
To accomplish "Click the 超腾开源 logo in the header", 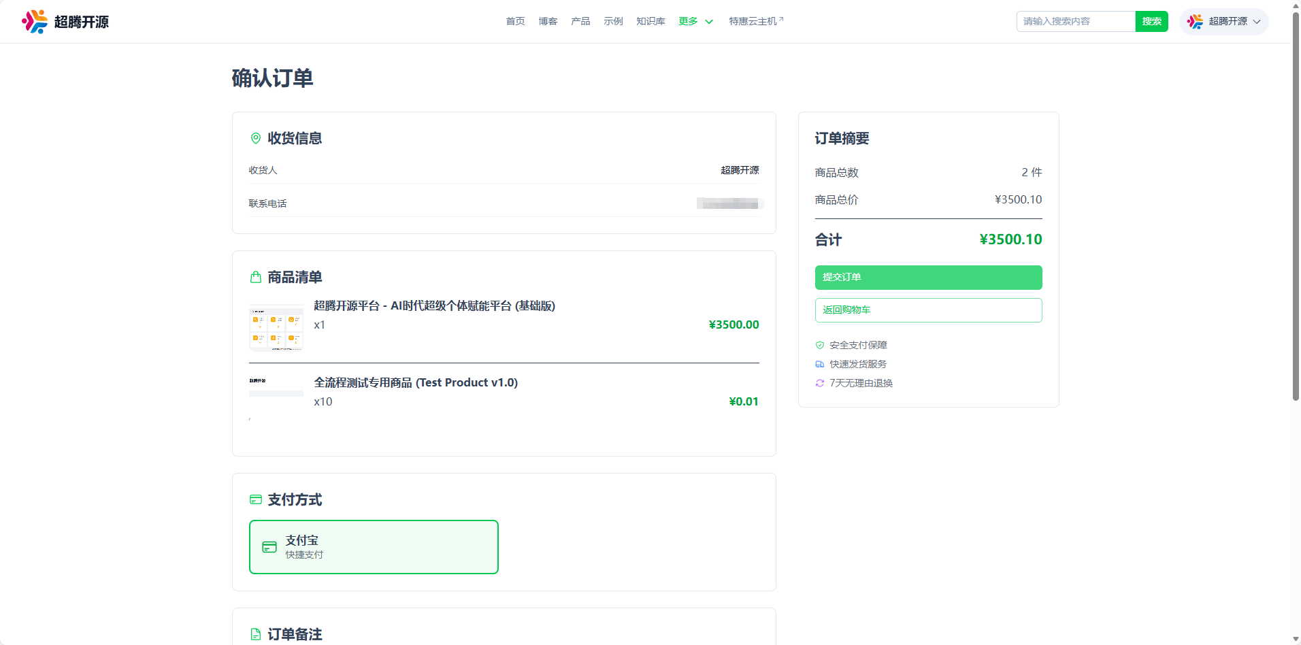I will click(x=65, y=22).
